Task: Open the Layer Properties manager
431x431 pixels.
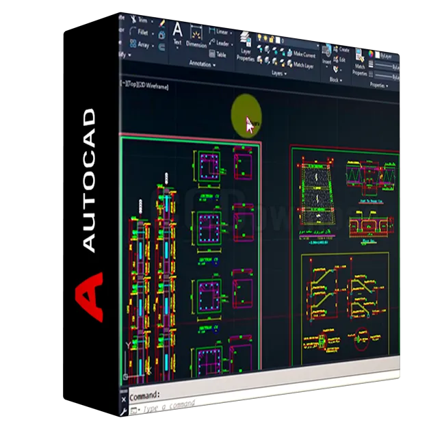Action: [x=245, y=47]
